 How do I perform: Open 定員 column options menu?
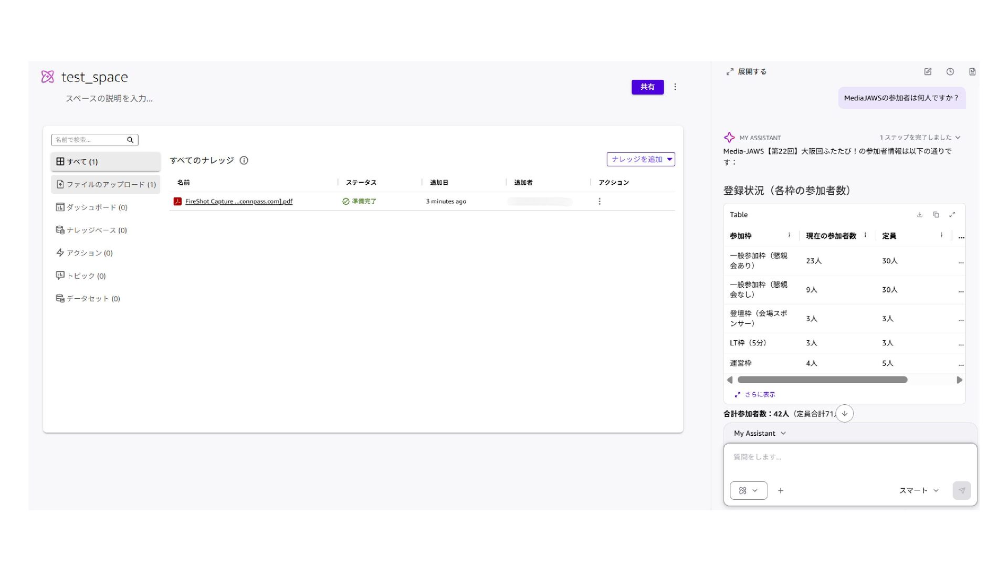(941, 235)
